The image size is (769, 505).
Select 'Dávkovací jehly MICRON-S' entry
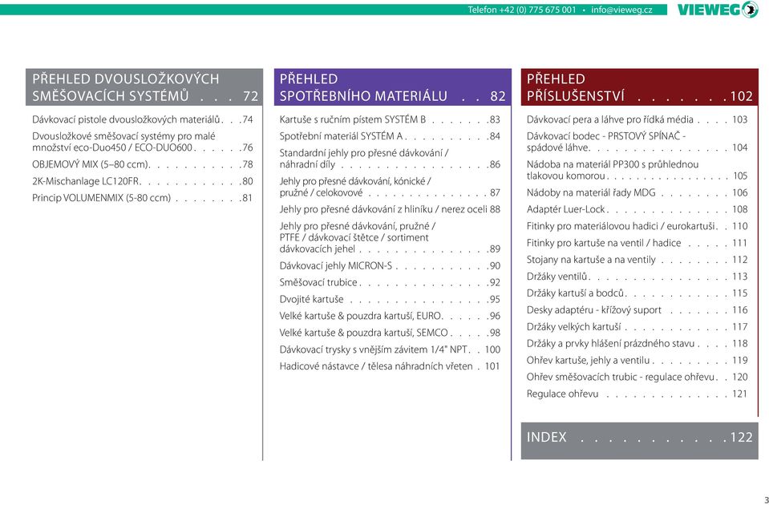[390, 266]
